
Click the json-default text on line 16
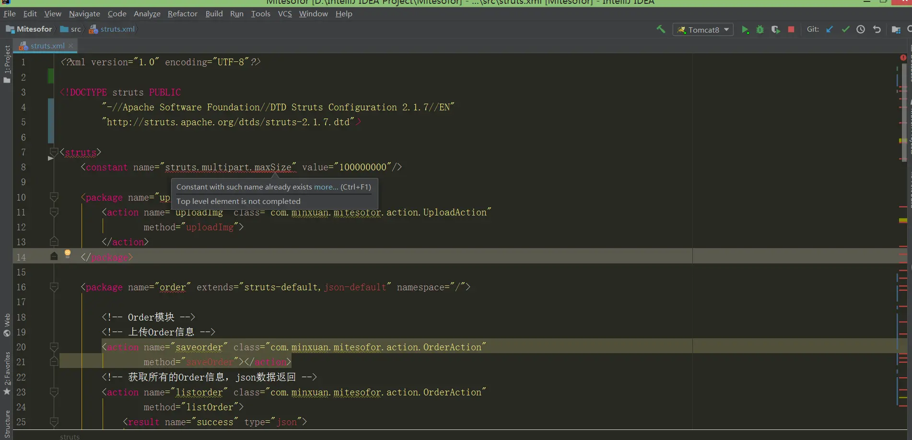(x=355, y=287)
